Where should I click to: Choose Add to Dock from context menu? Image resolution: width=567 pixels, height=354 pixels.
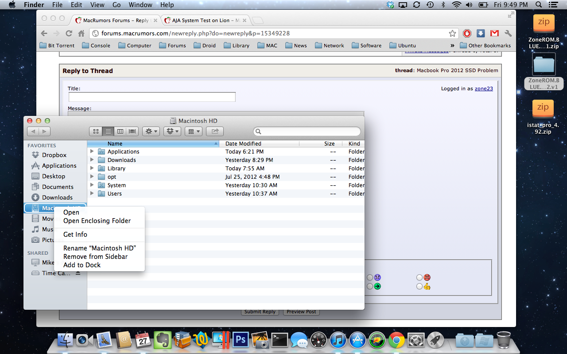click(99, 265)
